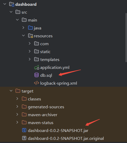
Task: Select the dashboard-0.0.2-SNAPSHOT.jar.original file name
Action: [x=66, y=139]
